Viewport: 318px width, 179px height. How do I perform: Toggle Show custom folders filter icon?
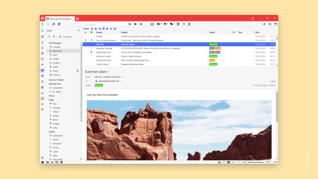96,29
